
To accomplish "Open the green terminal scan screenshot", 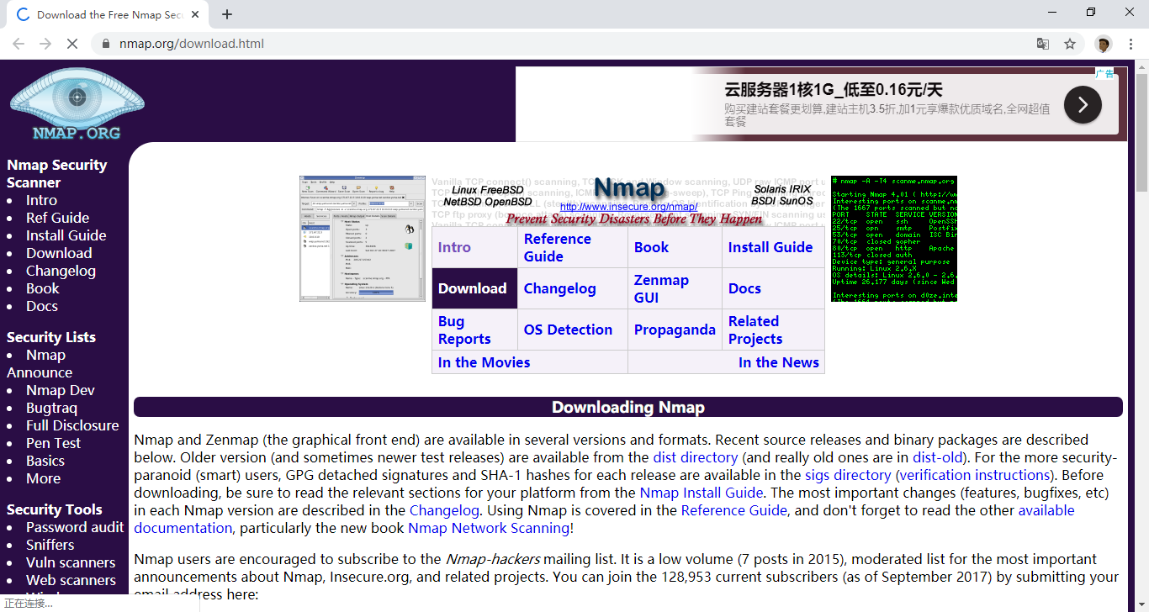I will point(894,239).
